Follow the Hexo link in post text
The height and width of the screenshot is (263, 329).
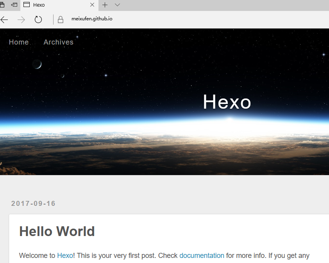pyautogui.click(x=65, y=256)
